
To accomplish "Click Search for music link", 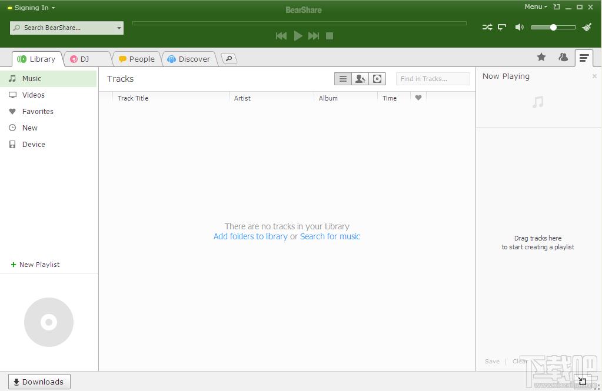I will pos(330,236).
